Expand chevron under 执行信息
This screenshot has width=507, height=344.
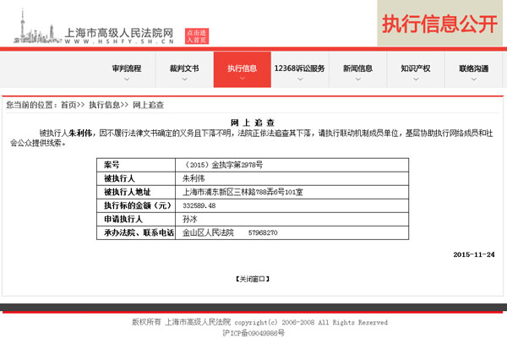click(x=243, y=79)
